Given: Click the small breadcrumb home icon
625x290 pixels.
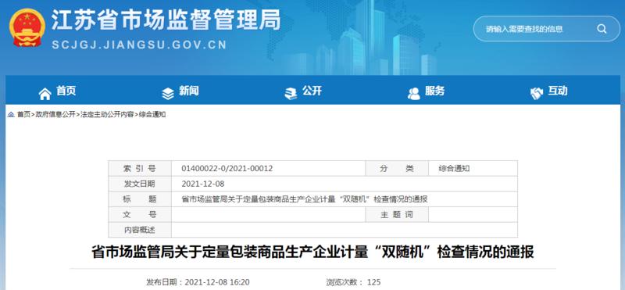Looking at the screenshot, I should [x=11, y=115].
